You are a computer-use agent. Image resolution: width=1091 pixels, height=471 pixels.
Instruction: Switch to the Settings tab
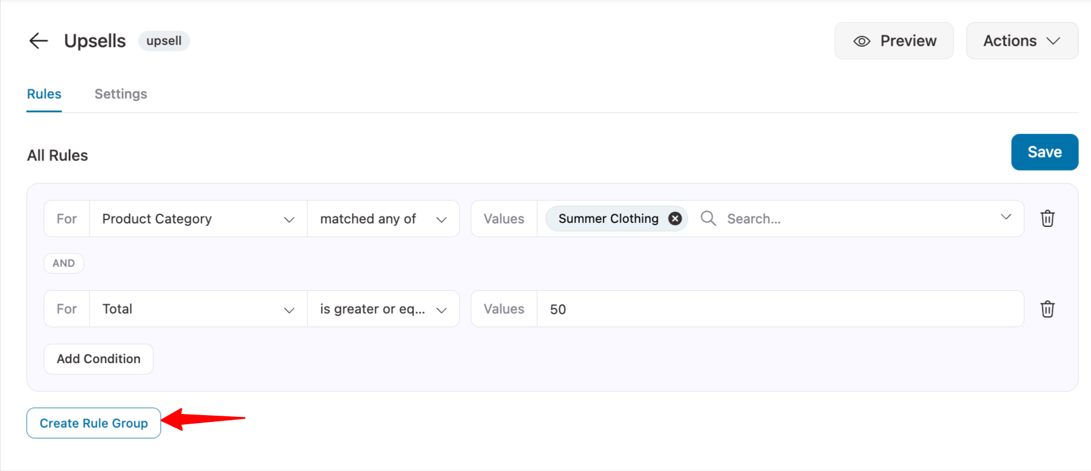(x=120, y=94)
